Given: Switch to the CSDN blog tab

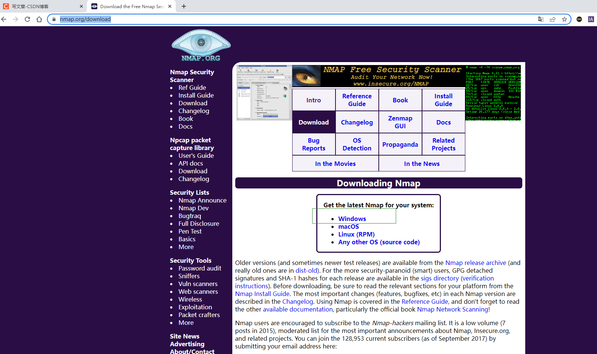Looking at the screenshot, I should click(x=41, y=6).
